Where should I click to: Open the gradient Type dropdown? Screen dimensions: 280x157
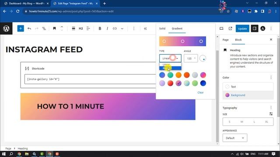(170, 58)
